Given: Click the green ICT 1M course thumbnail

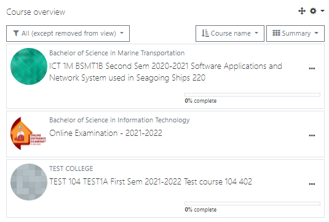Looking at the screenshot, I should pyautogui.click(x=29, y=66).
